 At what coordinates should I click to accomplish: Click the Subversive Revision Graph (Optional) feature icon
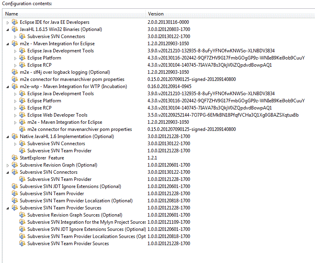15,165
